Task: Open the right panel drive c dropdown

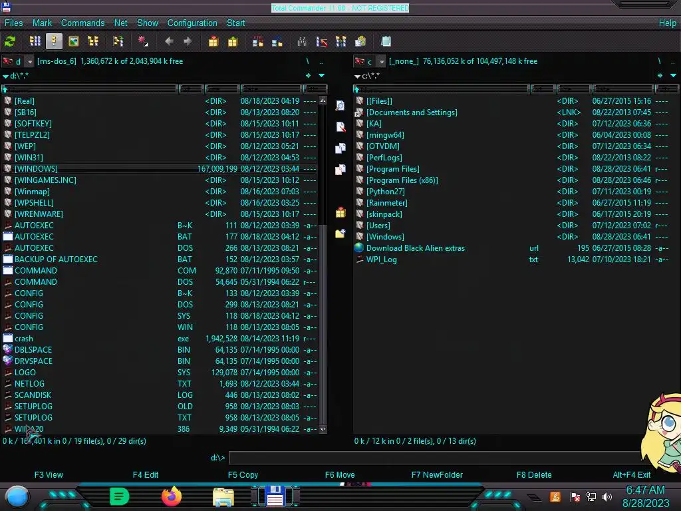Action: [381, 62]
